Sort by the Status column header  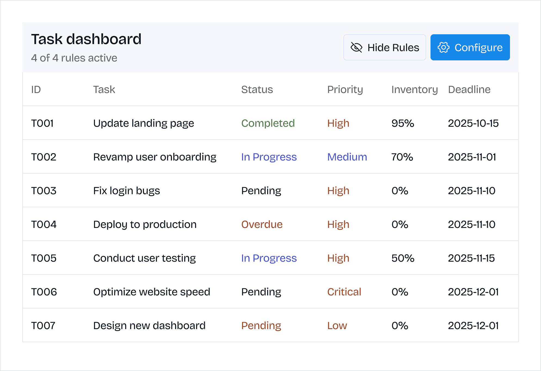coord(257,89)
